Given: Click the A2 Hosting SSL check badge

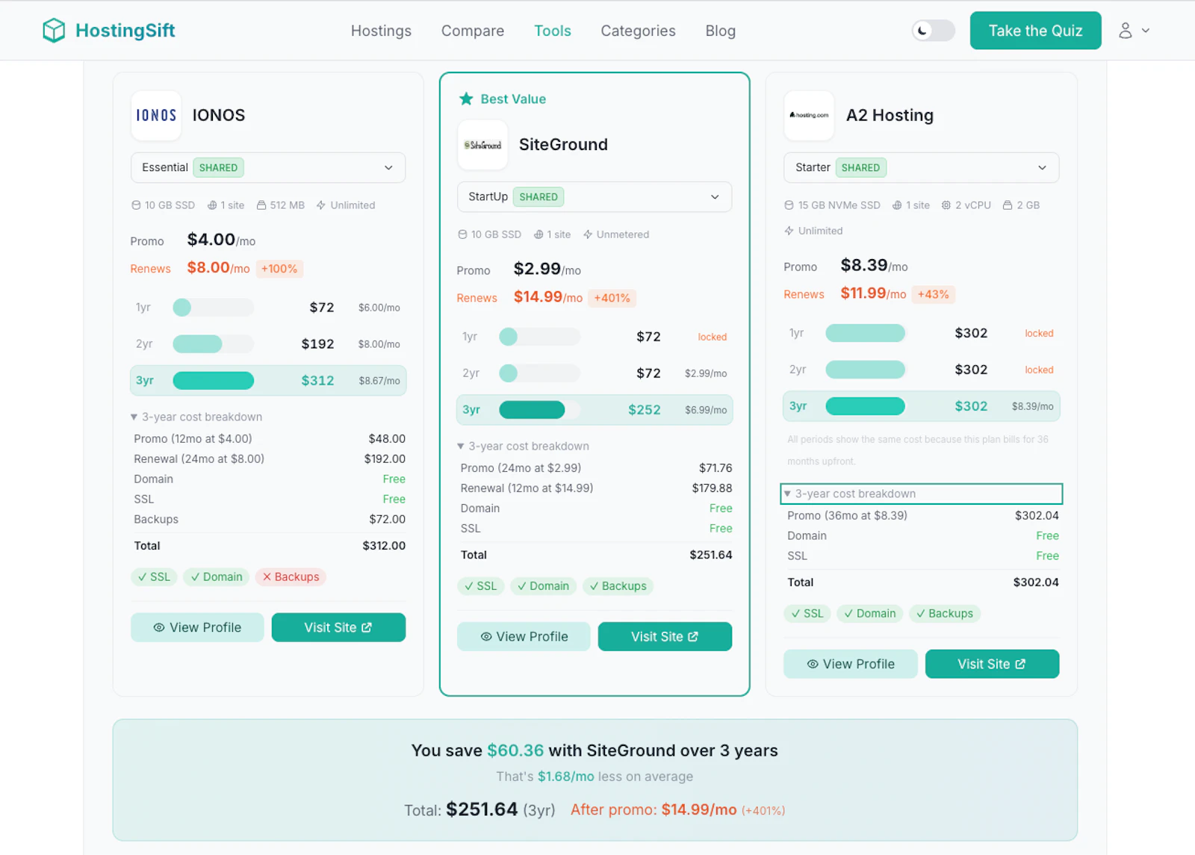Looking at the screenshot, I should point(807,614).
